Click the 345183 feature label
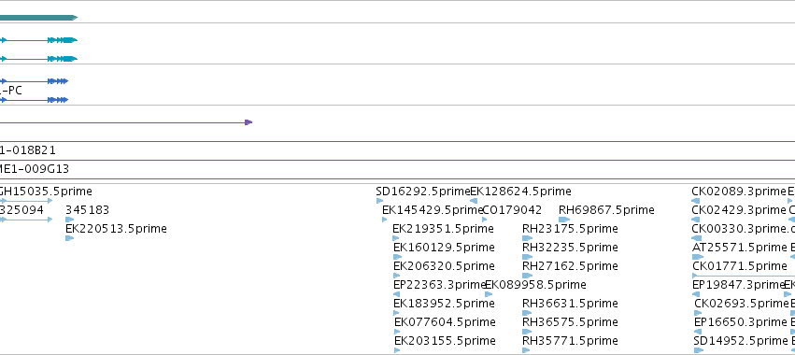The height and width of the screenshot is (355, 795). (x=87, y=210)
